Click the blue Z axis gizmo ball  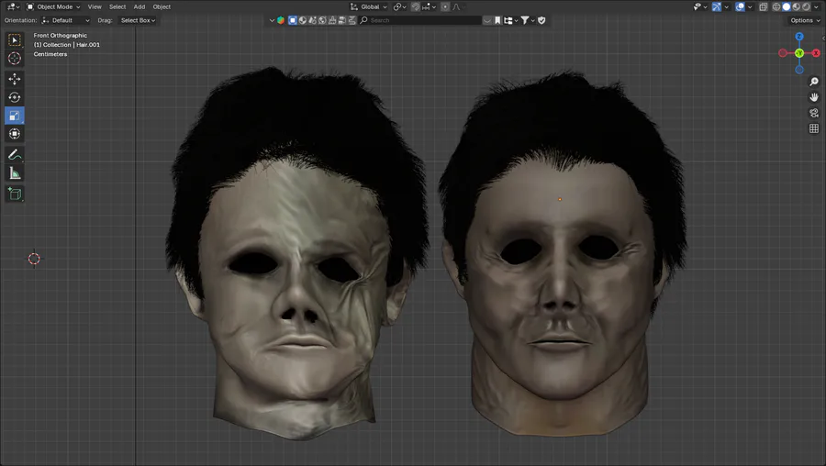[799, 37]
